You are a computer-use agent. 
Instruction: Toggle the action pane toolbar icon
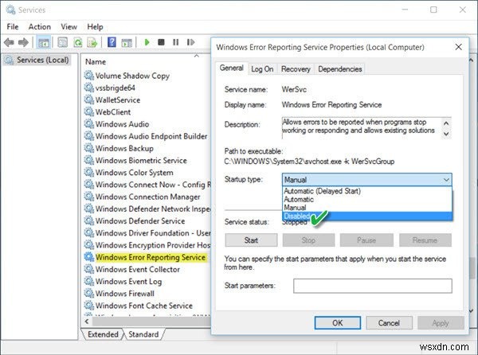(x=127, y=42)
